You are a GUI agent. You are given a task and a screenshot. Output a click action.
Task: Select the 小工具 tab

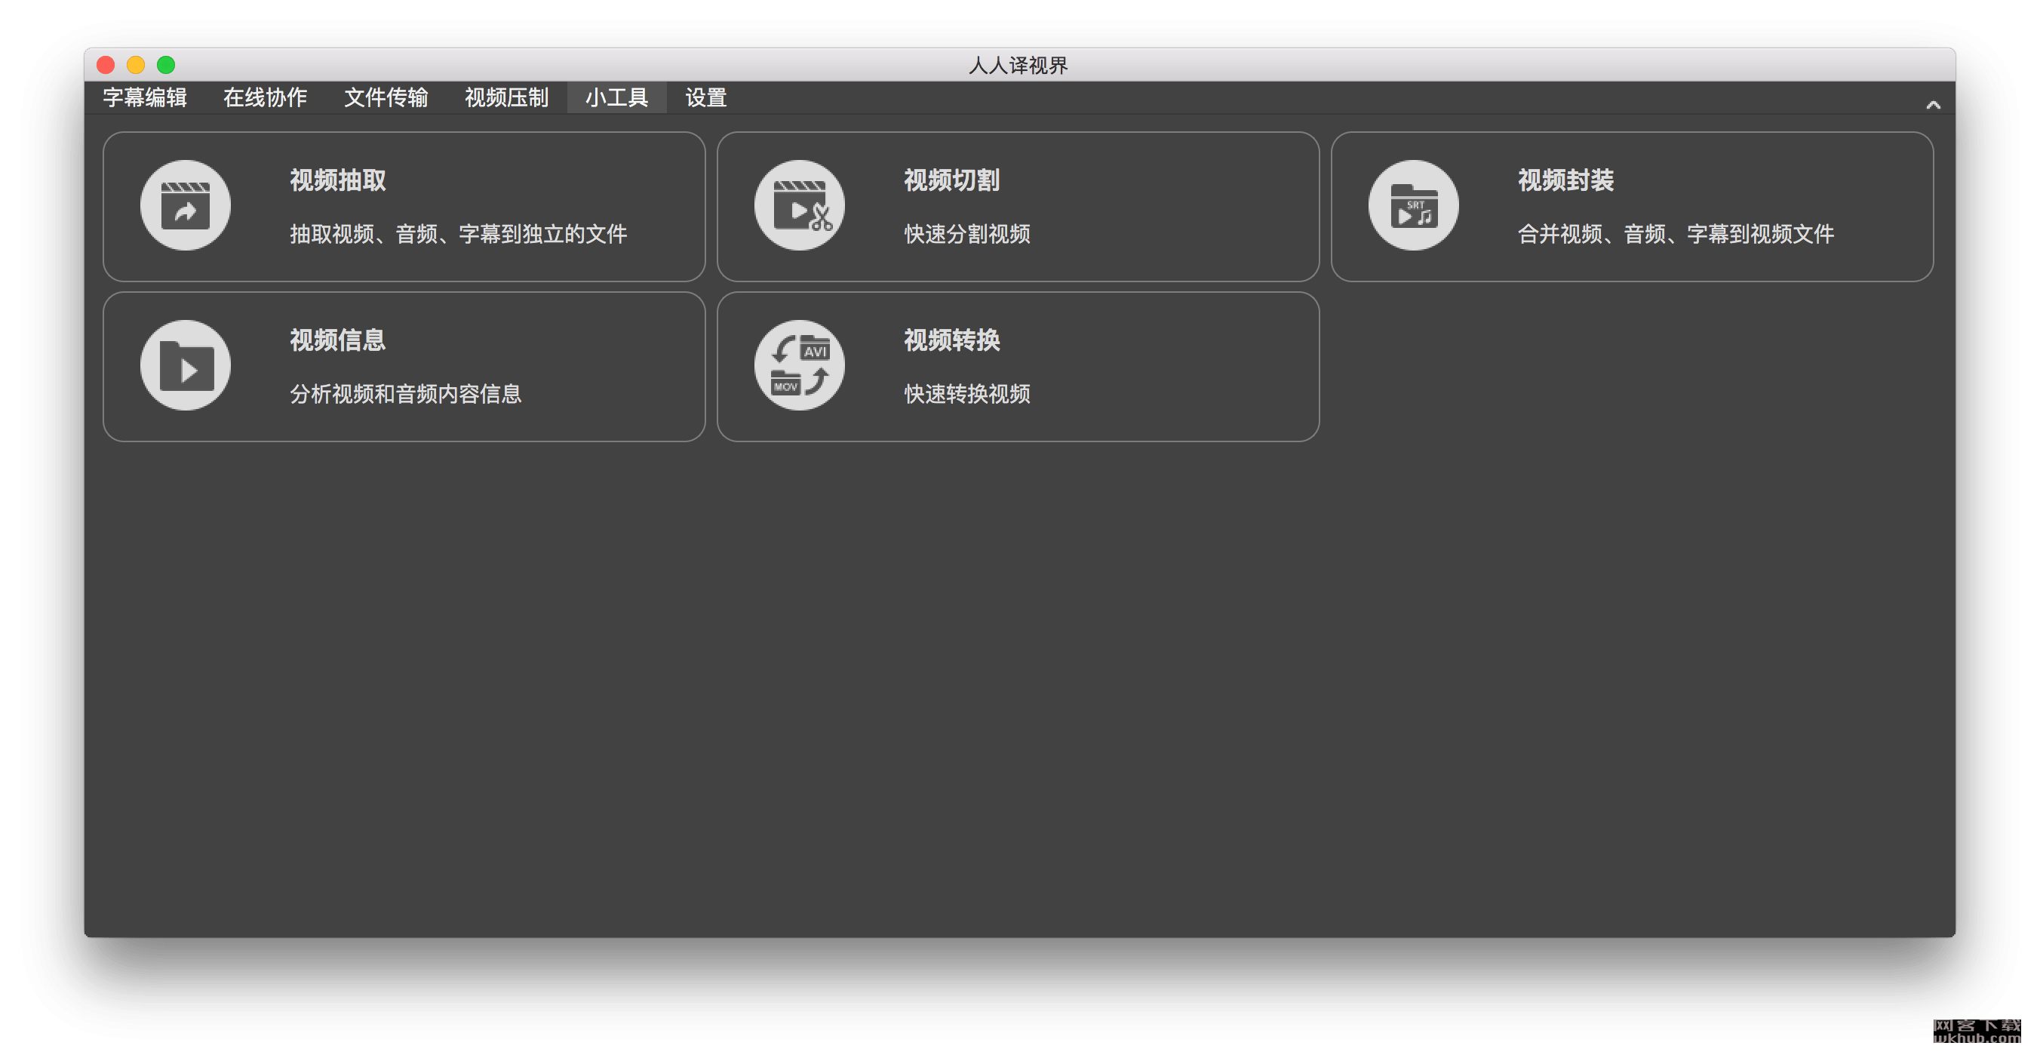(x=617, y=97)
